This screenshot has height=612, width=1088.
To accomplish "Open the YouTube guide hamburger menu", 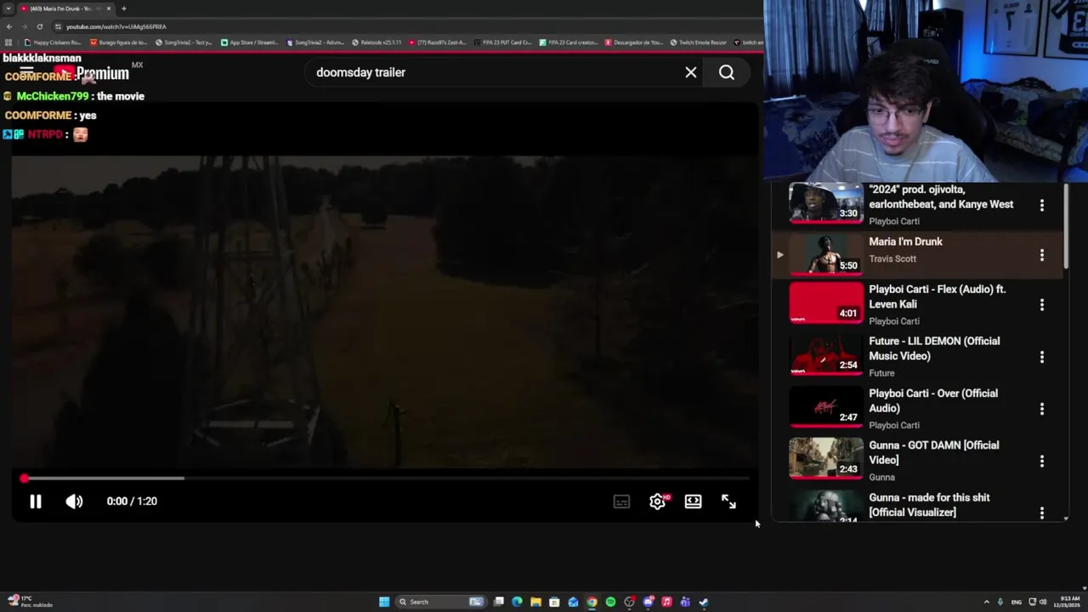I will tap(26, 72).
